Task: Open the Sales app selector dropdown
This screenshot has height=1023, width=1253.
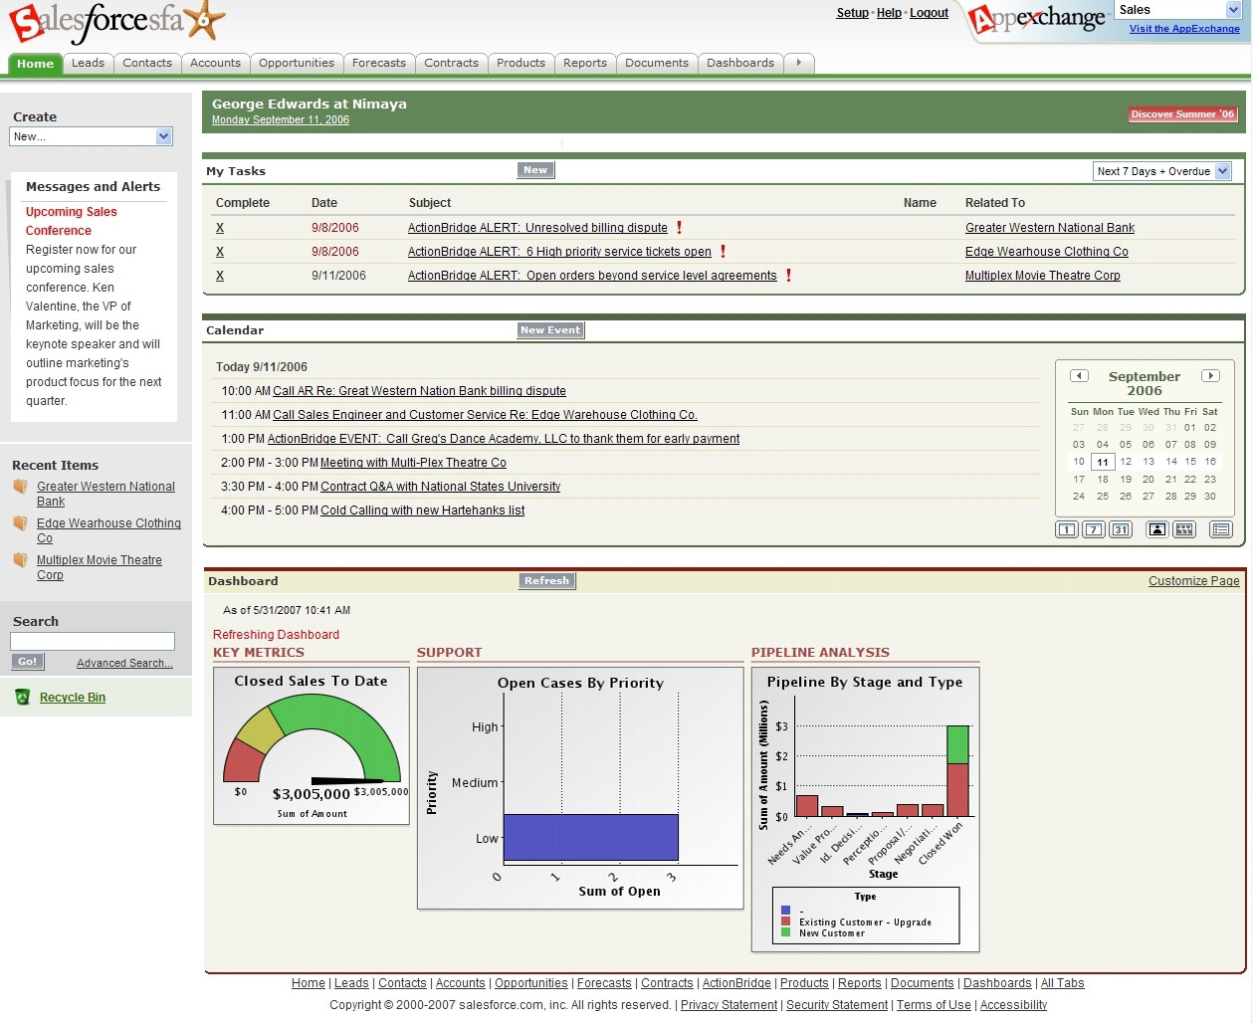Action: [1177, 10]
